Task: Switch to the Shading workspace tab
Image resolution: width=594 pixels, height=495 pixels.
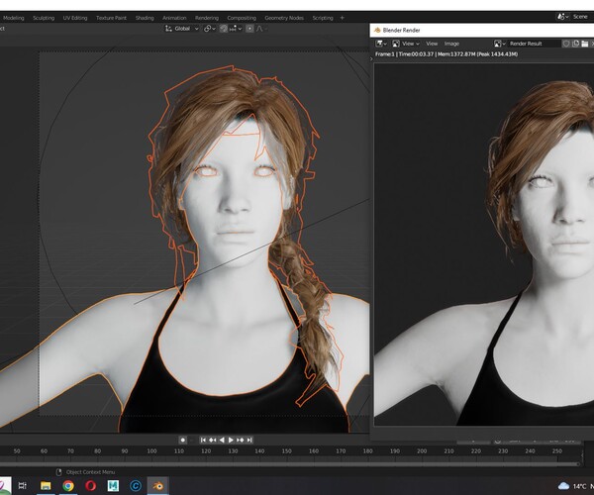Action: pos(145,18)
